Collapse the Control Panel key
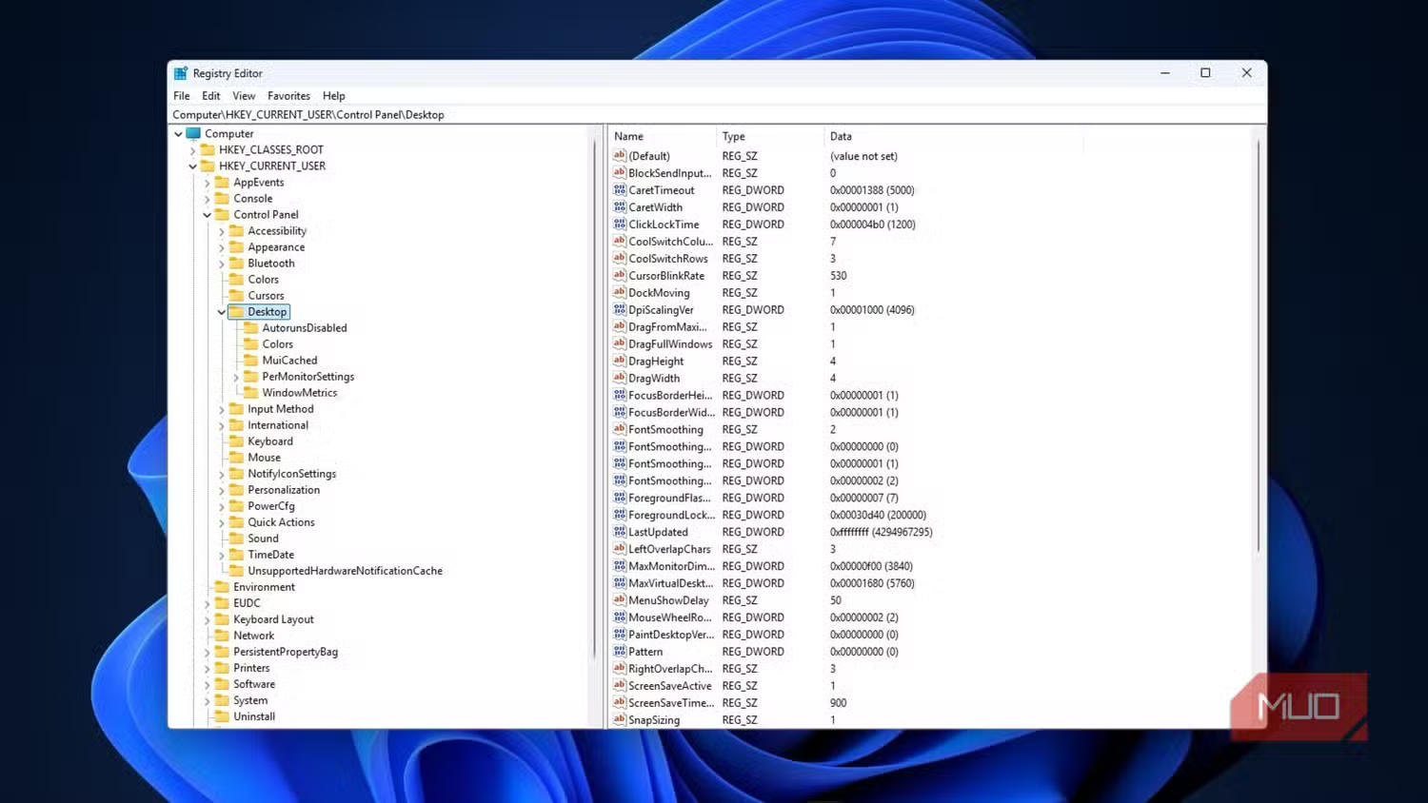 (207, 215)
